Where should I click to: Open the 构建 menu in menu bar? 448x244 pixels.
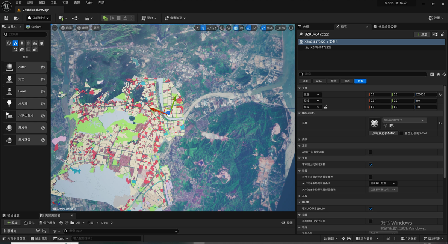[x=65, y=3]
